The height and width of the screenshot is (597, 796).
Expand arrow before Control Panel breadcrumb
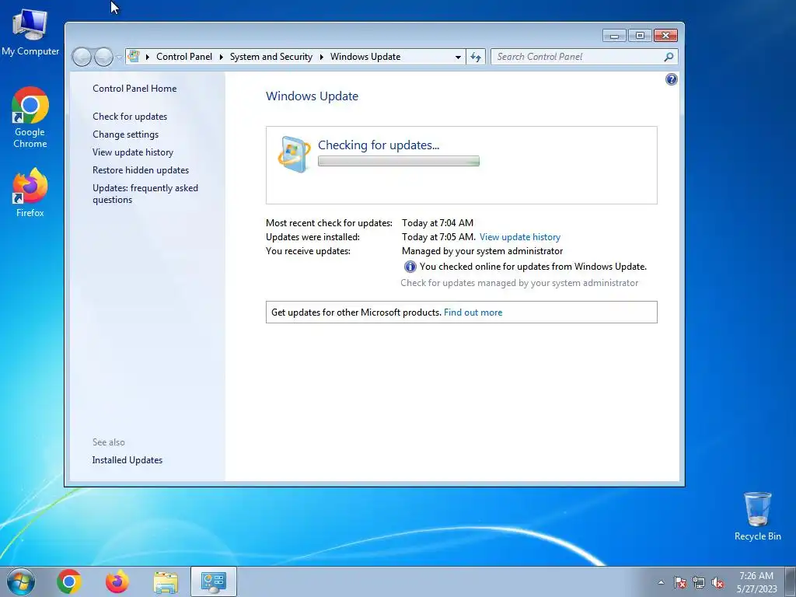click(147, 57)
